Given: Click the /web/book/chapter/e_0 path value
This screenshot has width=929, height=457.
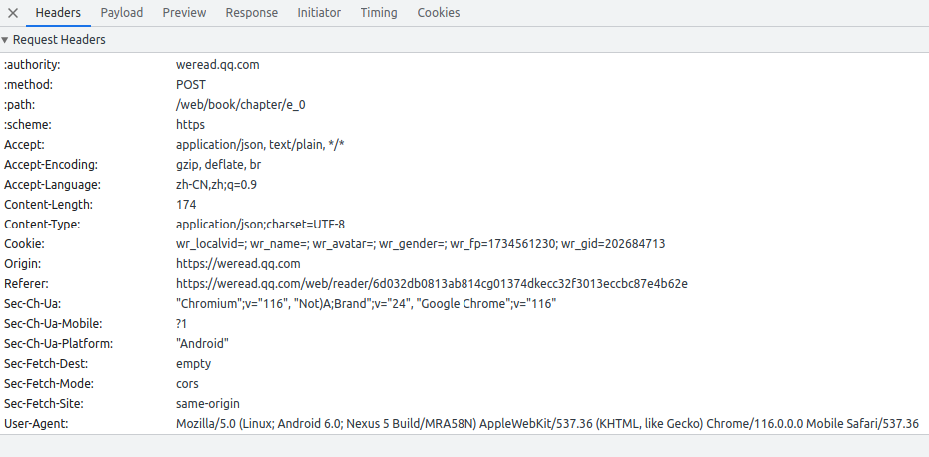Looking at the screenshot, I should tap(241, 105).
